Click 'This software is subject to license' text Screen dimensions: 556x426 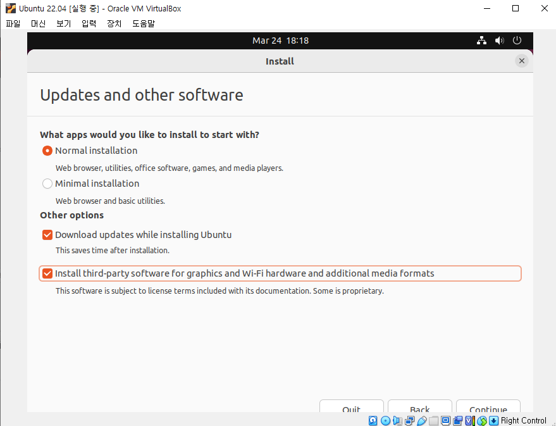[x=219, y=291]
